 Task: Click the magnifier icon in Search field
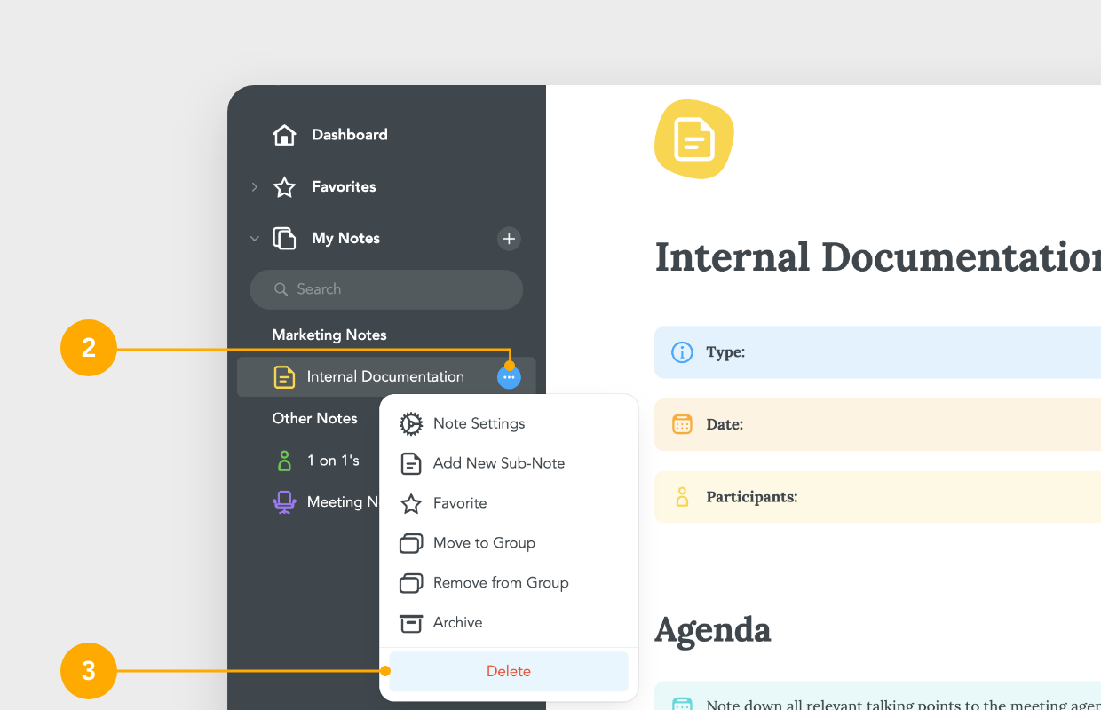click(x=281, y=289)
